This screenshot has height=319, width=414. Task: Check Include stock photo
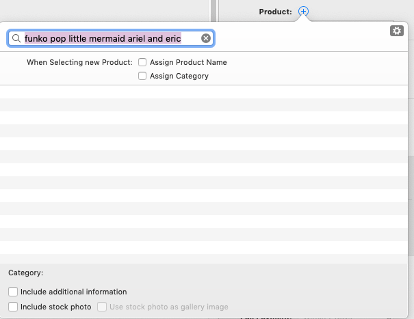pos(13,307)
